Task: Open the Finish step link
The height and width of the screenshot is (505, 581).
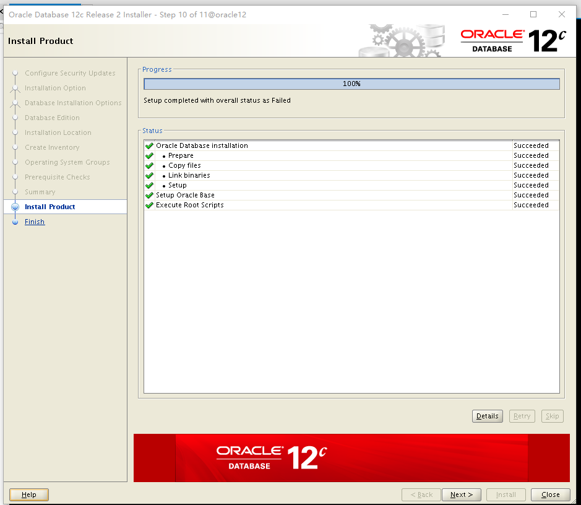Action: [35, 222]
